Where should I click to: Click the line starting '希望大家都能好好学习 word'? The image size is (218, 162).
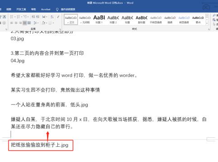[74, 75]
